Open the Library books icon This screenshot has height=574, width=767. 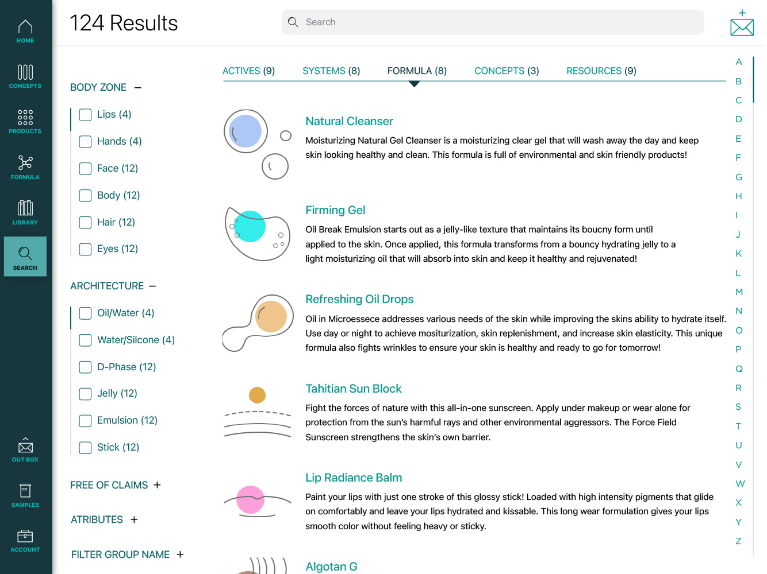tap(25, 212)
